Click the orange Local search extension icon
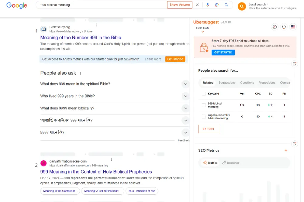The width and height of the screenshot is (304, 202). (x=242, y=6)
